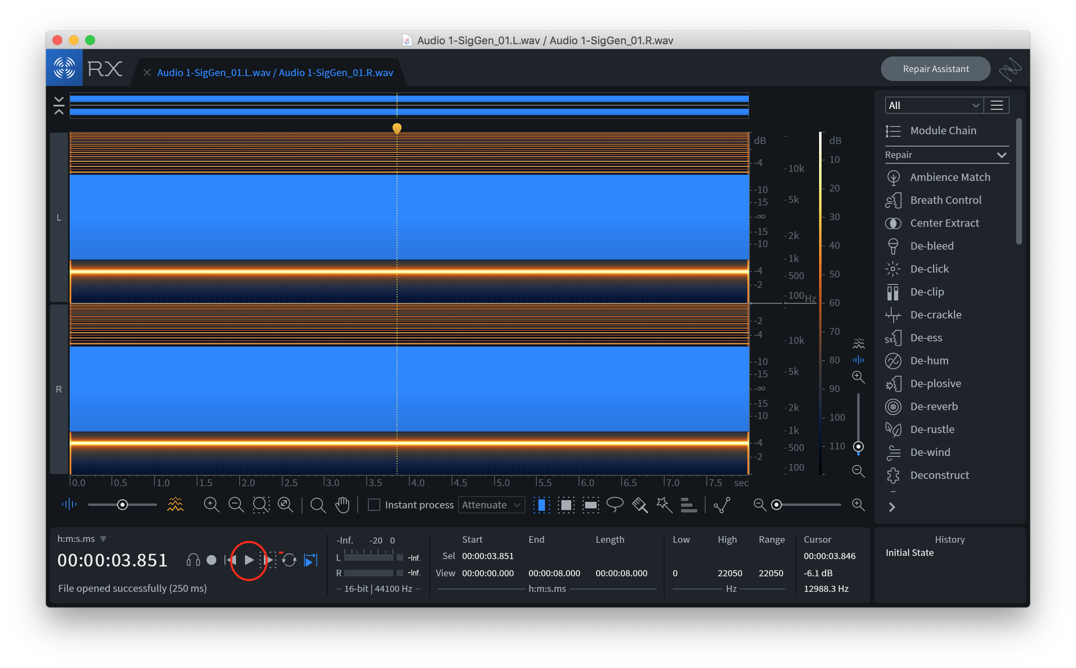Image resolution: width=1076 pixels, height=668 pixels.
Task: Switch to Audio 1-SigGen_01 file tab
Action: pos(275,72)
